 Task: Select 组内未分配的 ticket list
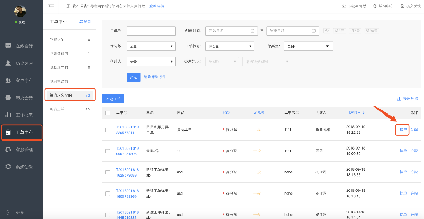pyautogui.click(x=70, y=95)
